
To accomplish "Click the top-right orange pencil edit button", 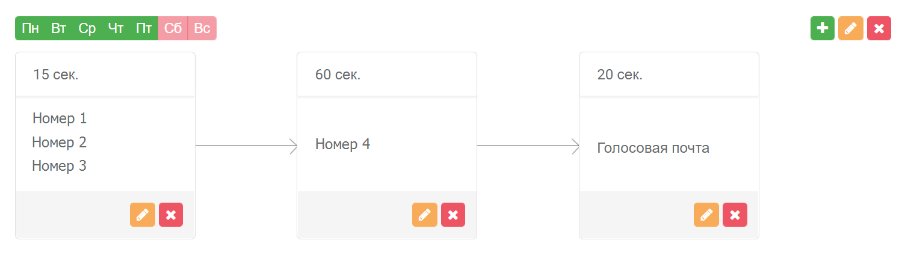I will pyautogui.click(x=851, y=28).
